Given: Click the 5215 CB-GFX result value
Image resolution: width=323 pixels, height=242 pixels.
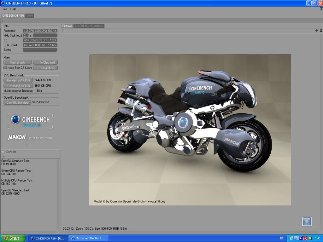Looking at the screenshot, I should point(41,102).
